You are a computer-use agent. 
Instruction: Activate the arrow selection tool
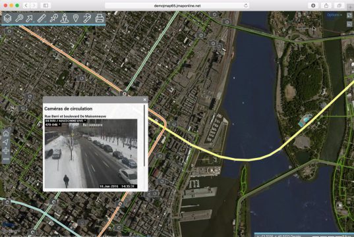pos(30,18)
